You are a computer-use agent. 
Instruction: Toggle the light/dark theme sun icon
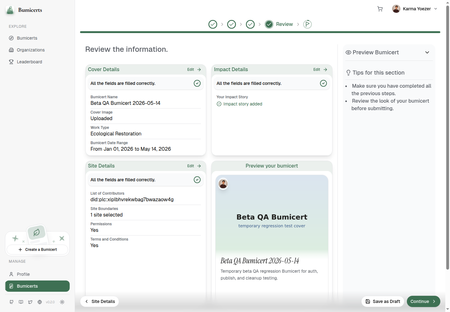click(x=62, y=302)
